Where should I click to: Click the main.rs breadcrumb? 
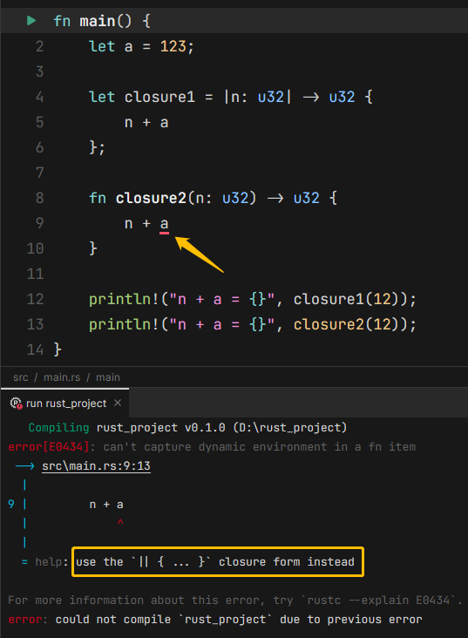62,377
